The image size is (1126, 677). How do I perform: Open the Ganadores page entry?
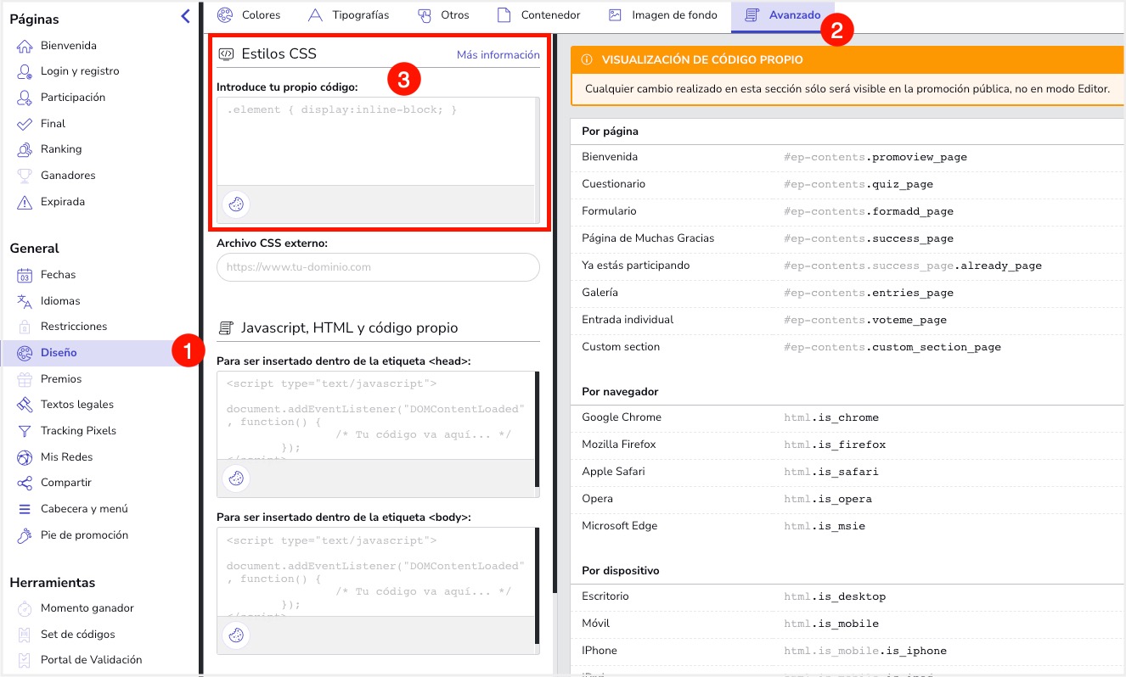68,176
